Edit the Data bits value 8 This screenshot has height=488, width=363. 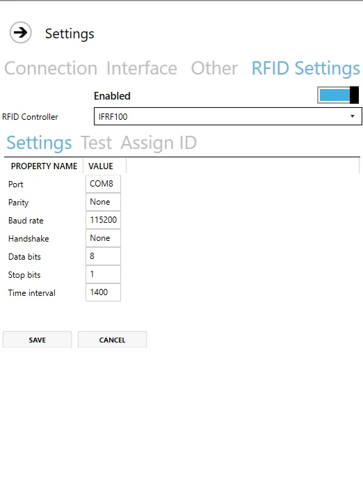click(x=103, y=255)
